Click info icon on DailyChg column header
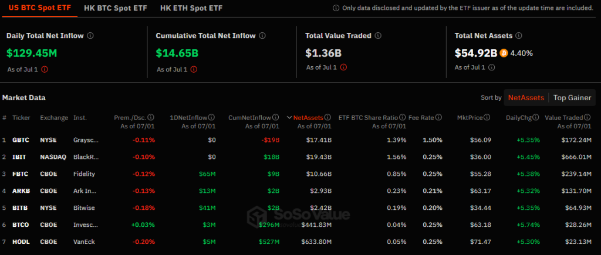Viewport: 601px width, 255px height. [536, 117]
